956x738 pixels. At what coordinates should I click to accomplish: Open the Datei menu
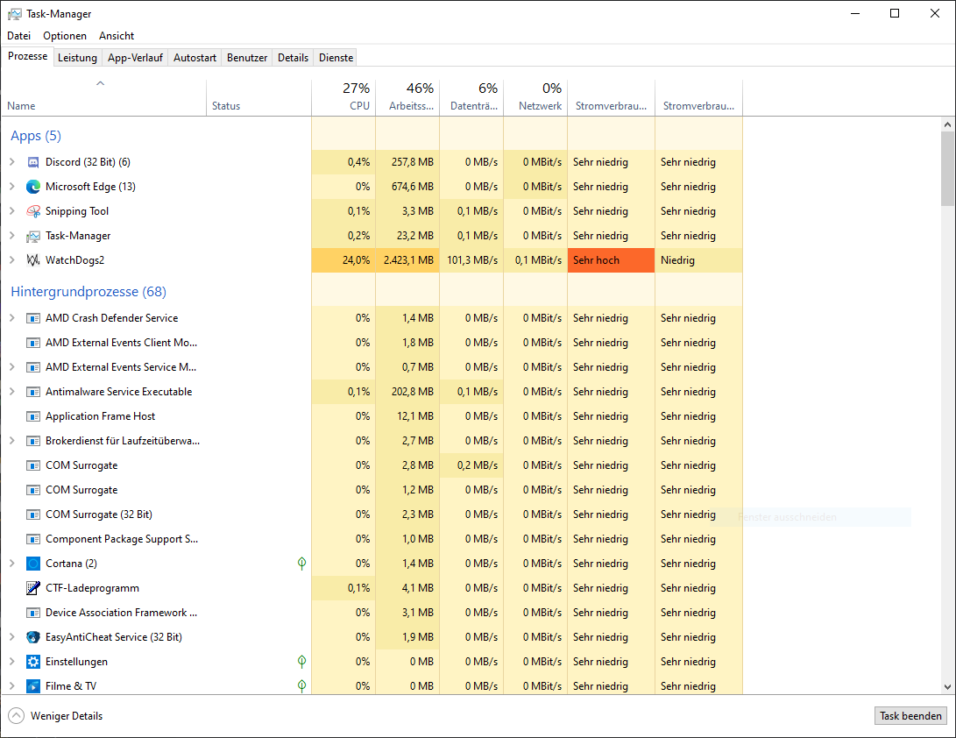pyautogui.click(x=19, y=36)
